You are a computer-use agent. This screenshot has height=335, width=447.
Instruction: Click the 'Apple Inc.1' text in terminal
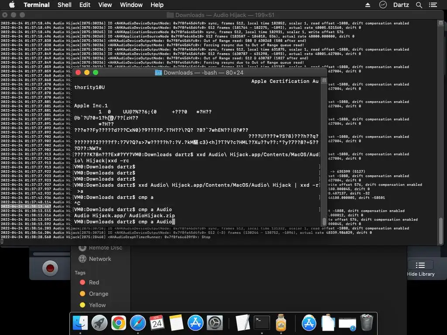91,106
